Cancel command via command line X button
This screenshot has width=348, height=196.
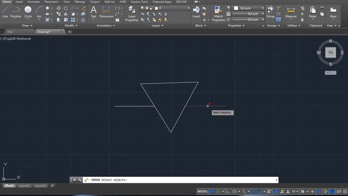[x=74, y=180]
